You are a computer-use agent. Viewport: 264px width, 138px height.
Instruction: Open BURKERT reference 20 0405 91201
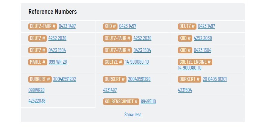point(215,79)
